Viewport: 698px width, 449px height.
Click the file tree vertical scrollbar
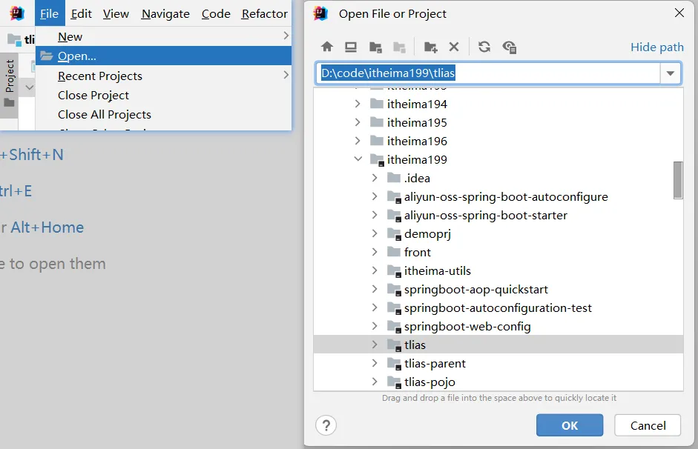[677, 180]
